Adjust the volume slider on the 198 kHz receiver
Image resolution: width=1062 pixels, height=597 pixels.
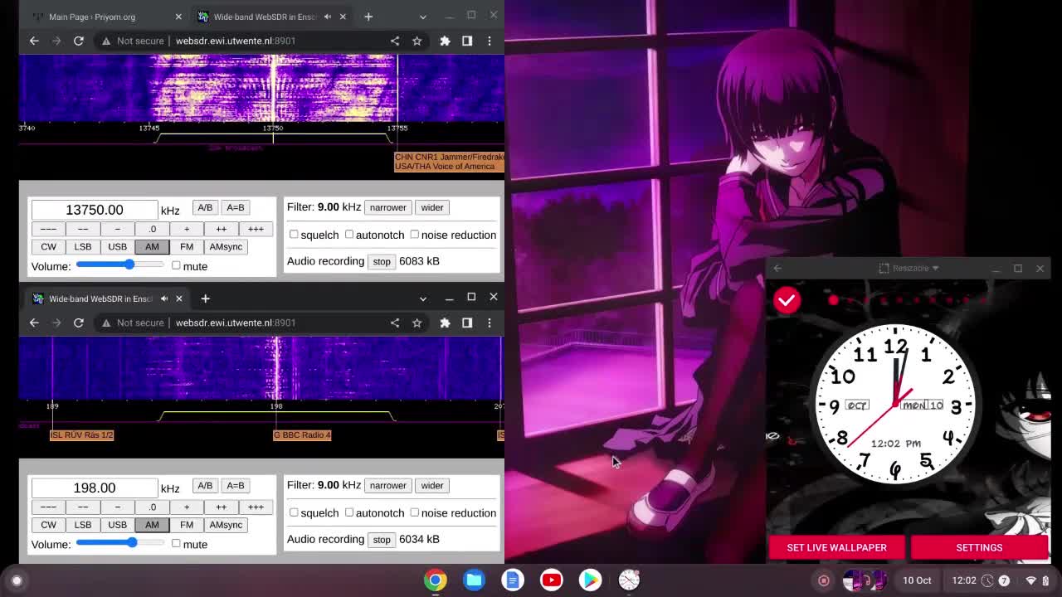coord(120,543)
